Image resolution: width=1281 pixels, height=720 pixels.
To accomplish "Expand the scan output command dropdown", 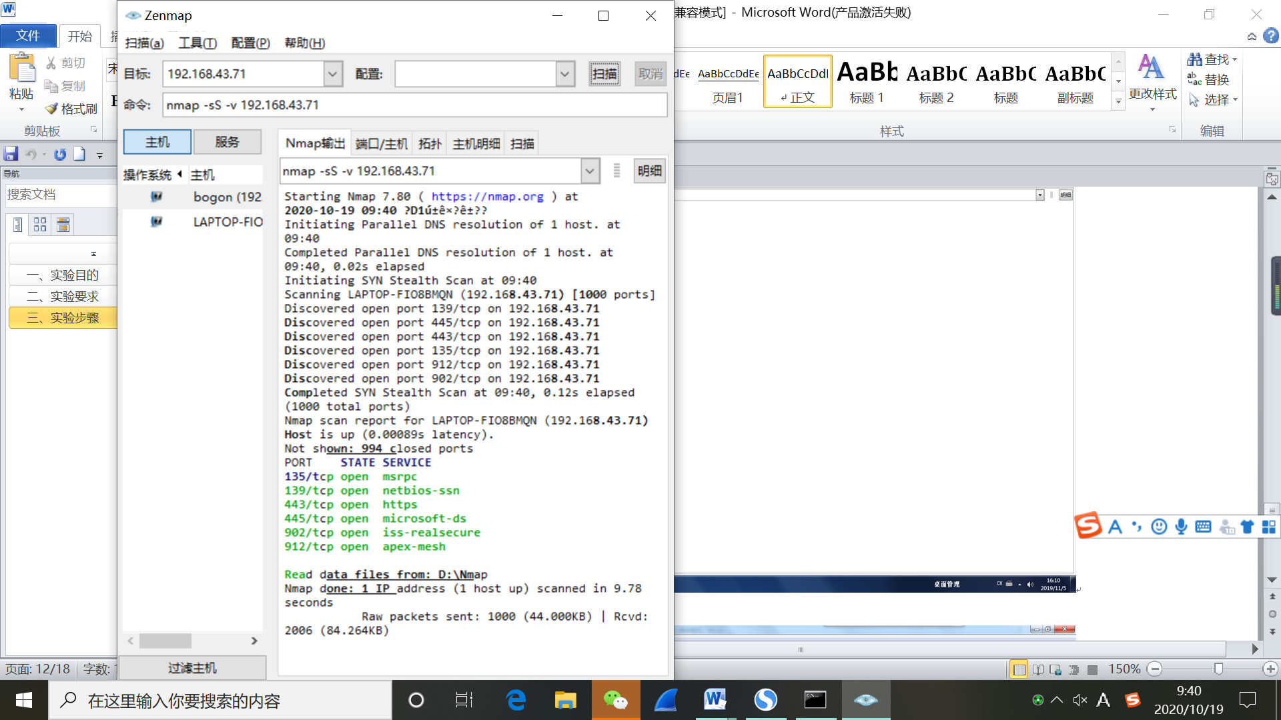I will (x=589, y=171).
